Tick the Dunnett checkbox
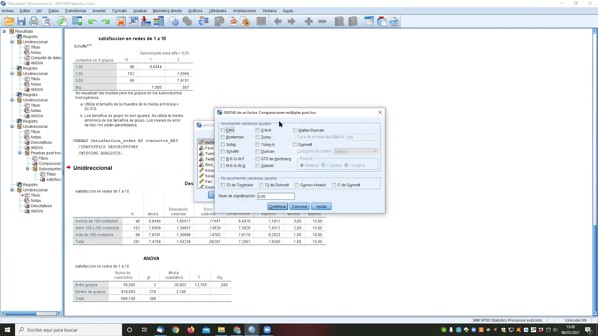Viewport: 598px width, 336px height. [x=295, y=145]
